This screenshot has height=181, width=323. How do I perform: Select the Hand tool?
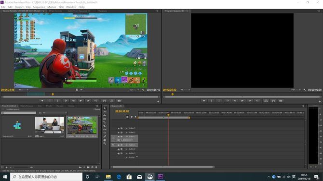(105, 140)
